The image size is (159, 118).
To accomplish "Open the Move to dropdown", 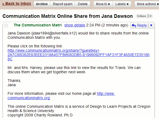I will pos(103,4).
